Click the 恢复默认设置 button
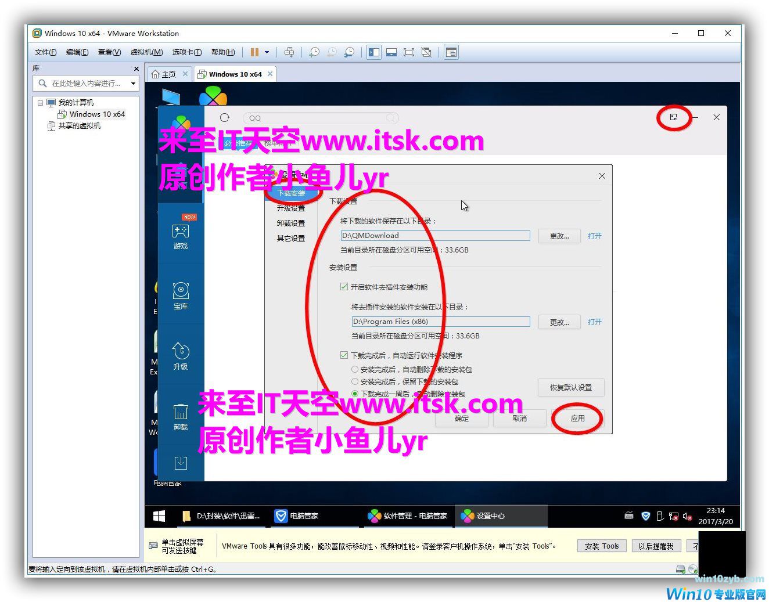The width and height of the screenshot is (769, 602). click(x=571, y=387)
